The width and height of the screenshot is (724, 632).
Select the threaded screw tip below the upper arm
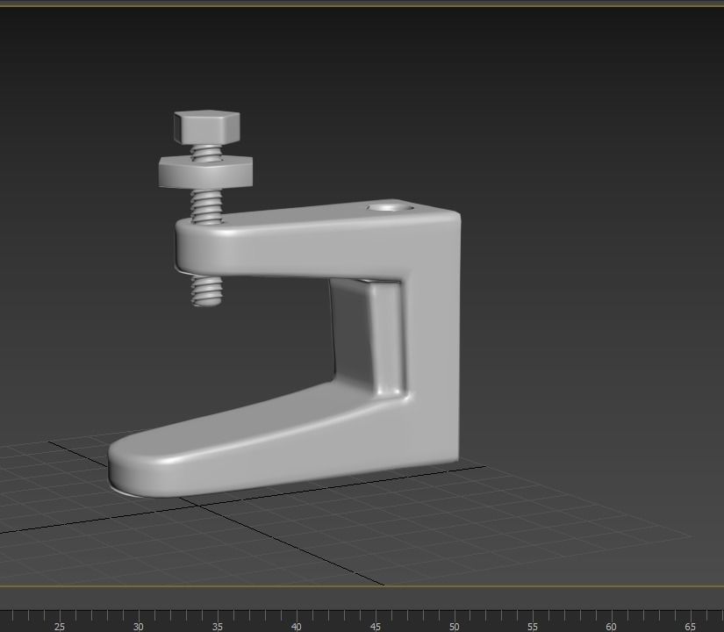tap(206, 291)
